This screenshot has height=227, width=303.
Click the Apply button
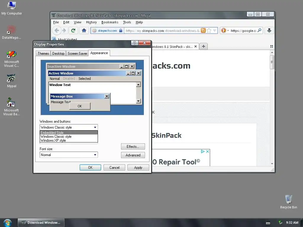(x=138, y=167)
